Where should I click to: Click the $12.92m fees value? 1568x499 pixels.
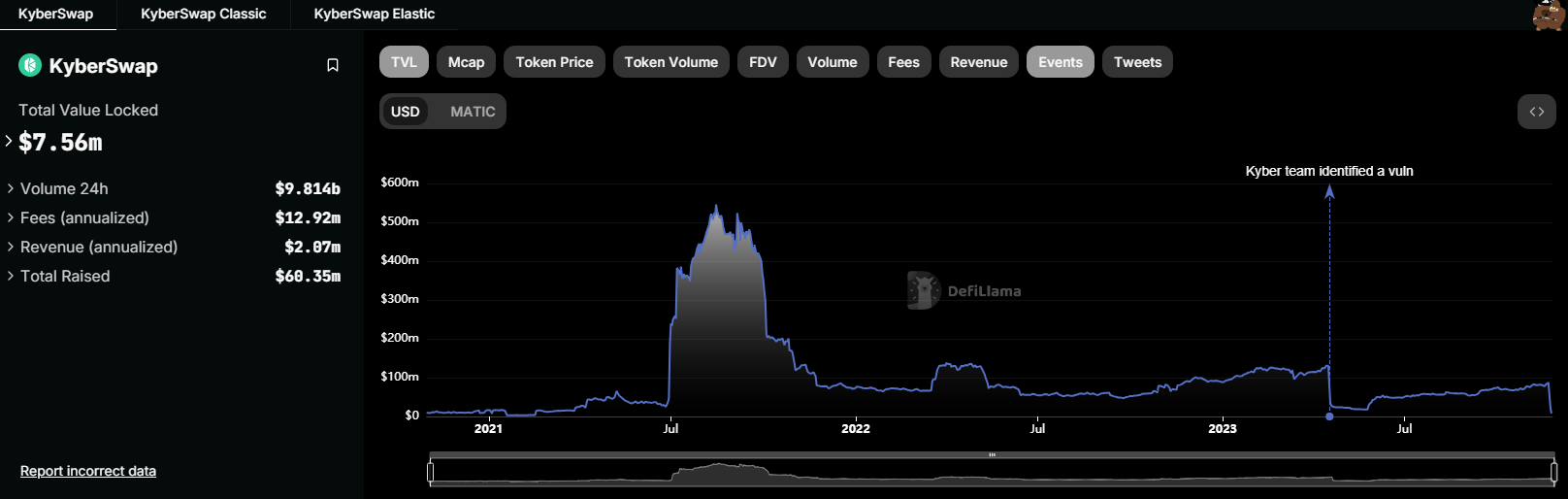308,217
